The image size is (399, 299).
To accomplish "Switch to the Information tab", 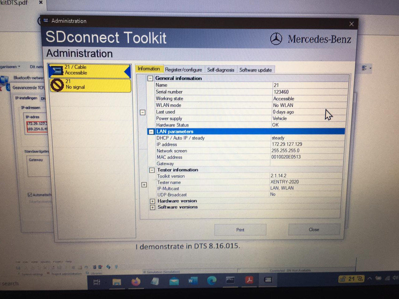I will pos(149,69).
